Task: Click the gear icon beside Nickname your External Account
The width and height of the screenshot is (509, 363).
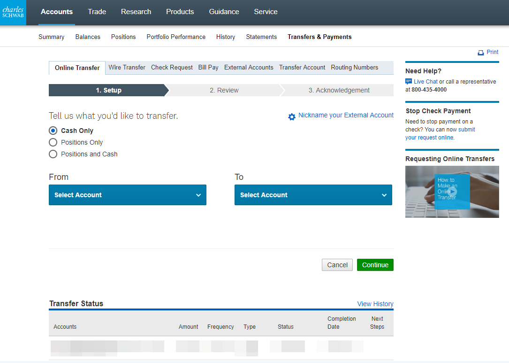Action: 292,116
